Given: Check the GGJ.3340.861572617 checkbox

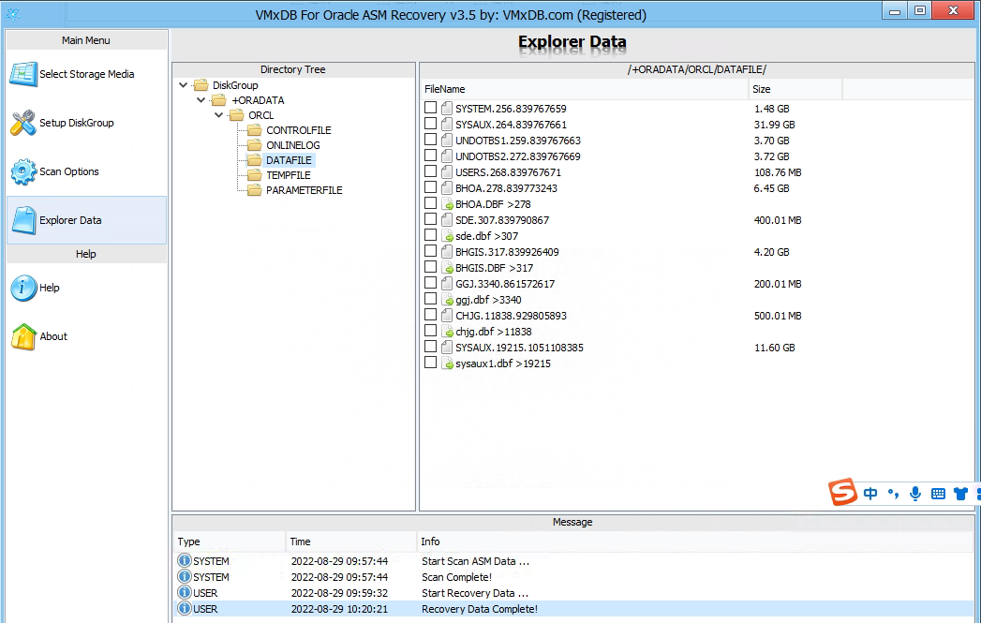Looking at the screenshot, I should (430, 283).
